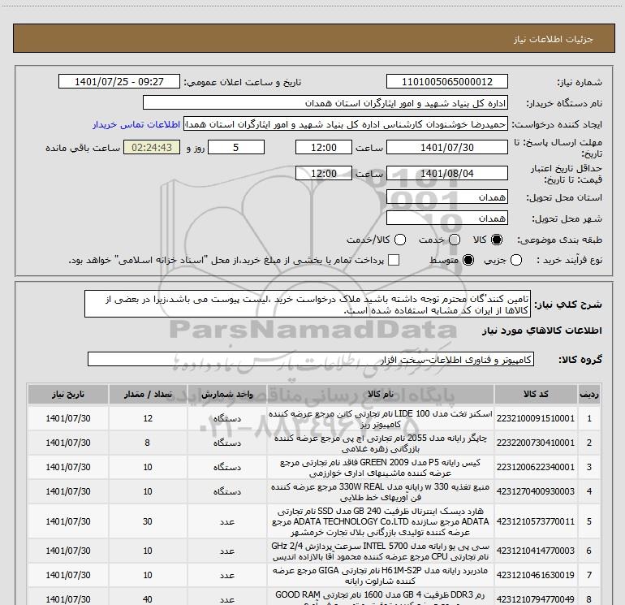The height and width of the screenshot is (605, 625).
Task: Click quantity 8 in the printer row
Action: coord(148,443)
